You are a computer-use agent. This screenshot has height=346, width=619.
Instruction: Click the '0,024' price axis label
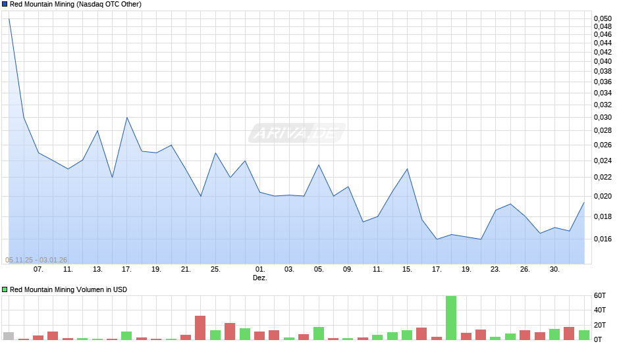(x=603, y=161)
